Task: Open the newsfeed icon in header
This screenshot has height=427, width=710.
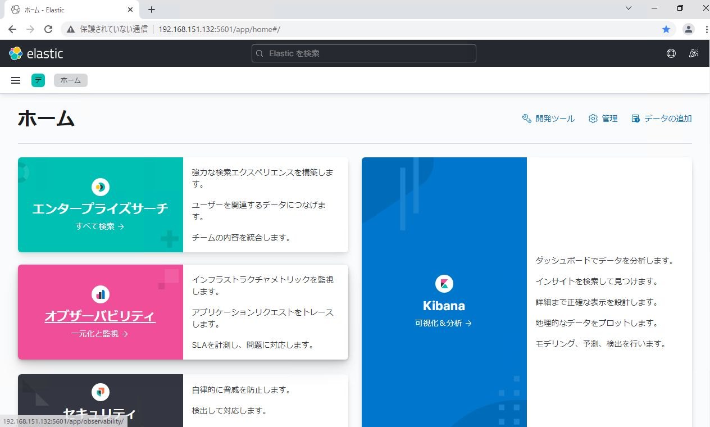Action: tap(694, 53)
